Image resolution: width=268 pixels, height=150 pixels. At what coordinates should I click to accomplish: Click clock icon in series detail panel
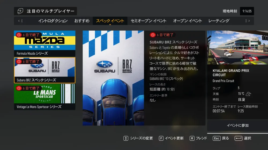tap(153, 35)
